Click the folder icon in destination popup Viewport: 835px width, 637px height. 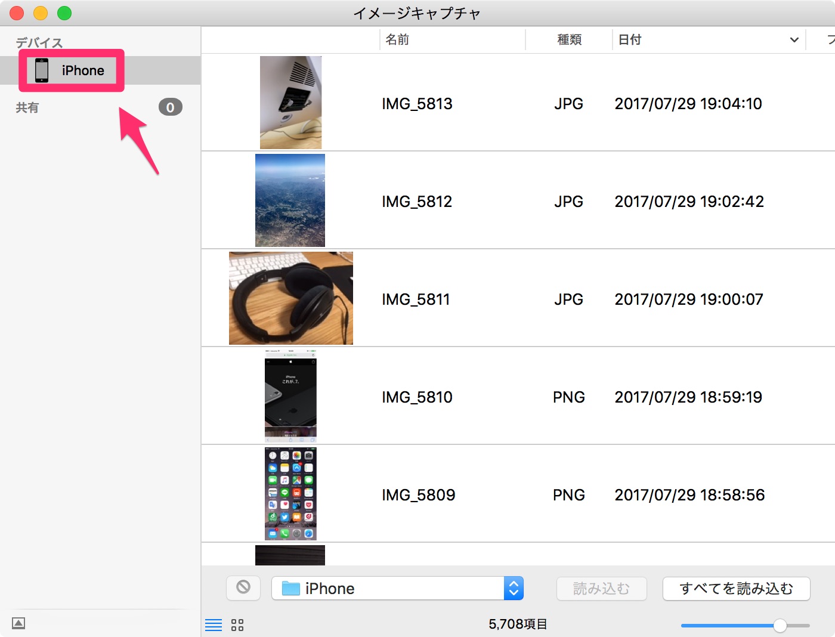pos(290,588)
